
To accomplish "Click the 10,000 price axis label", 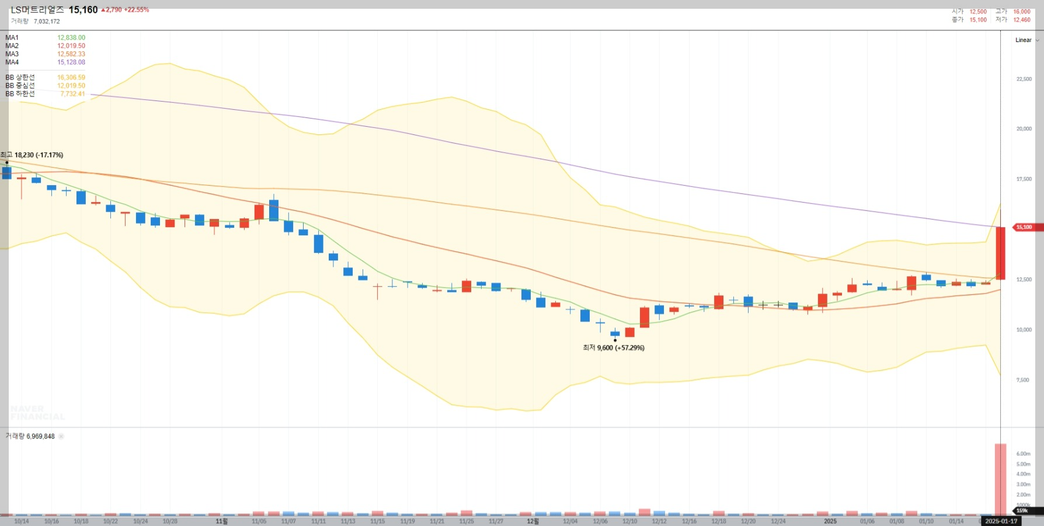I will point(1024,330).
